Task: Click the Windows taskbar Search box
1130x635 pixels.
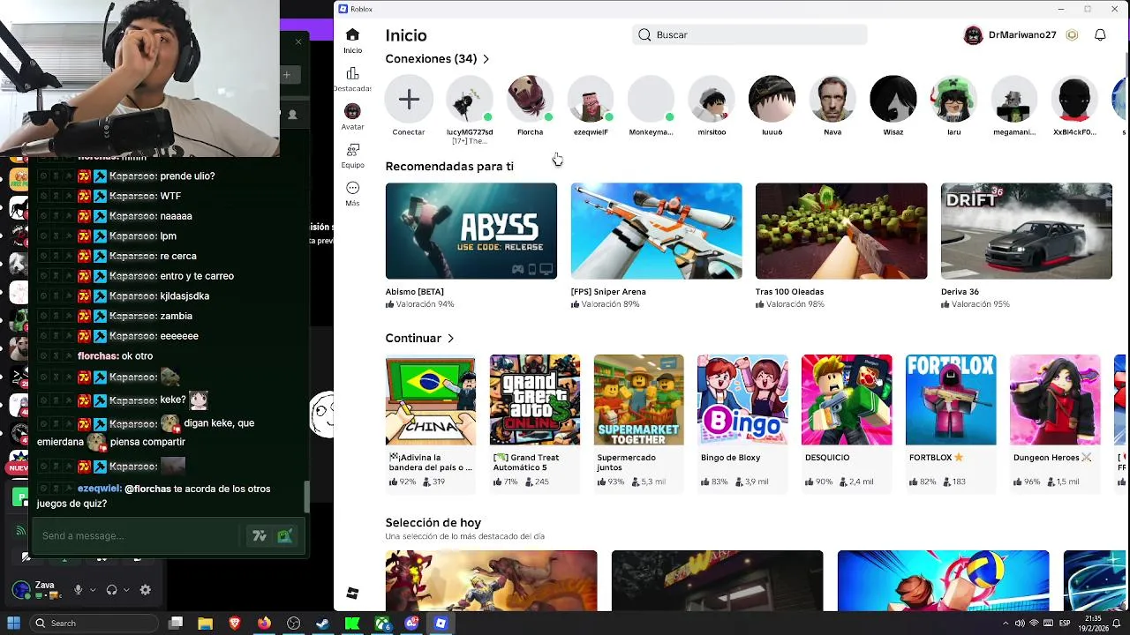Action: click(x=94, y=624)
